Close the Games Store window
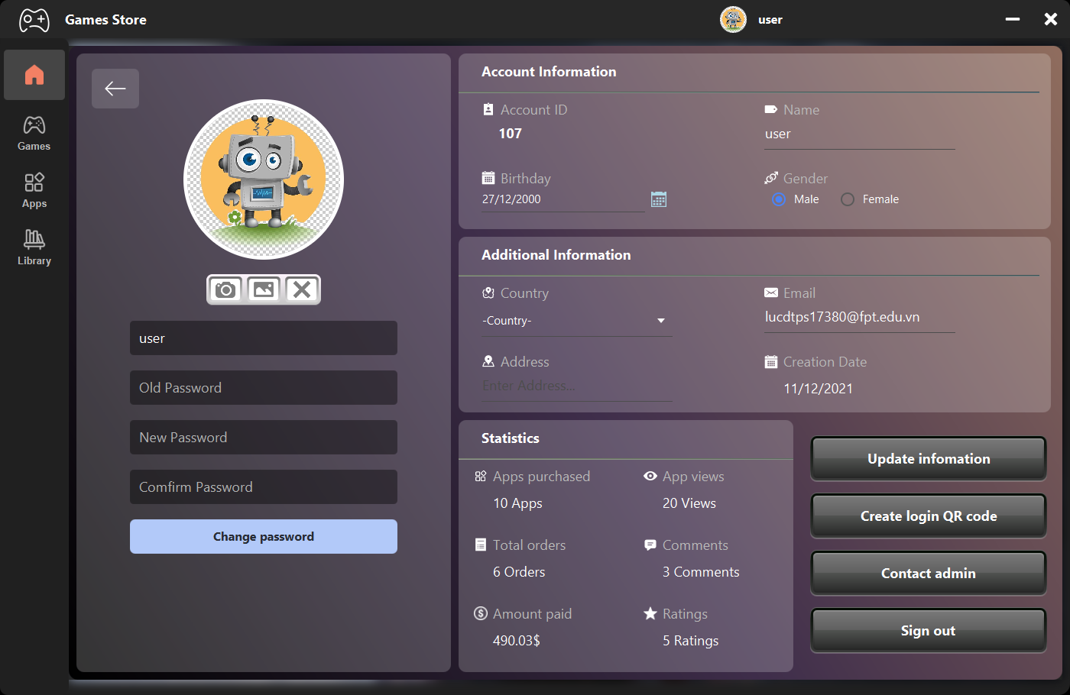The height and width of the screenshot is (695, 1070). pyautogui.click(x=1051, y=19)
